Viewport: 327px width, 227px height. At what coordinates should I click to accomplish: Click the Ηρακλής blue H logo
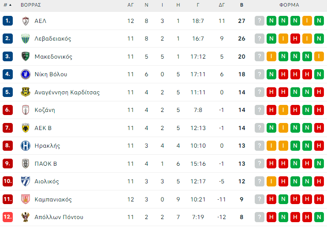pos(26,145)
